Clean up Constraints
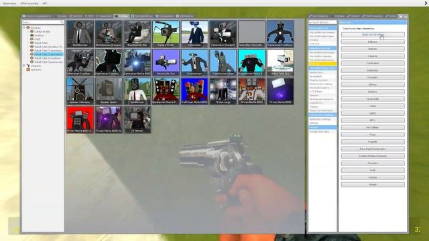The height and width of the screenshot is (241, 429). [x=373, y=63]
